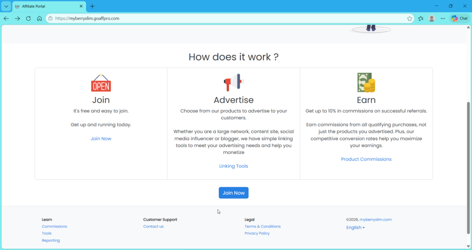
Task: Open the browser settings ellipsis menu
Action: coord(443,18)
